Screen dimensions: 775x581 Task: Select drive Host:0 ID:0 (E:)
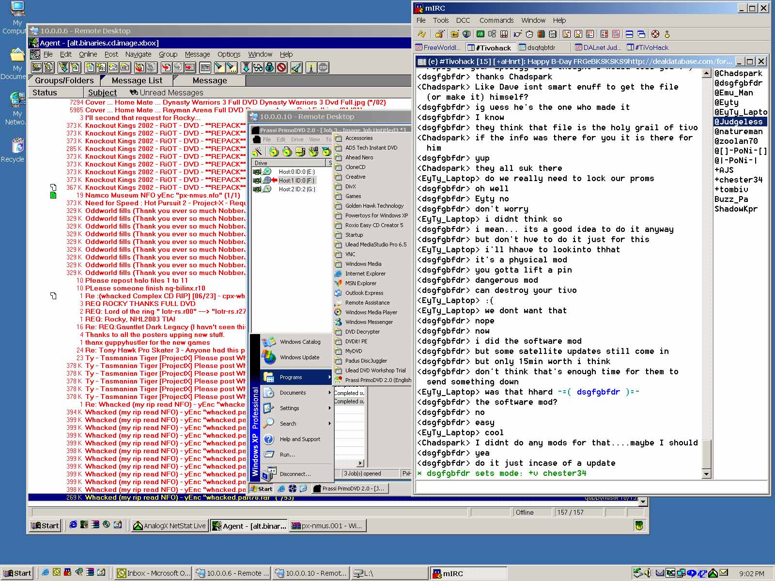tap(296, 172)
